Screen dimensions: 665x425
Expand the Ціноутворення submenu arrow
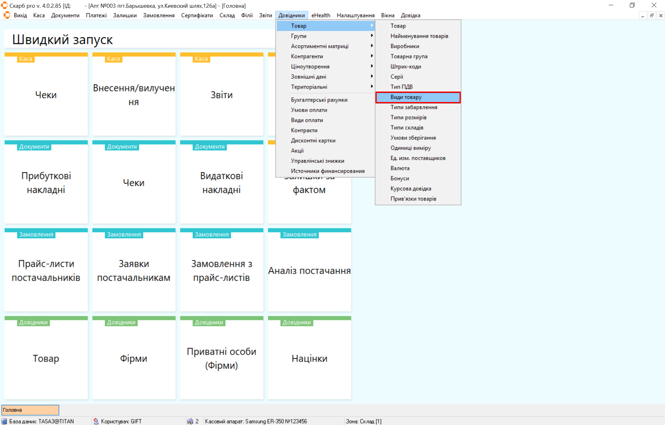pyautogui.click(x=372, y=66)
